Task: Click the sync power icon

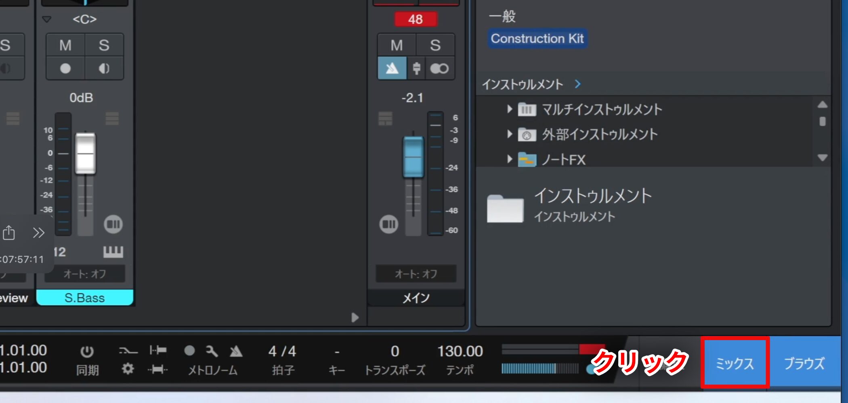Action: pyautogui.click(x=87, y=351)
